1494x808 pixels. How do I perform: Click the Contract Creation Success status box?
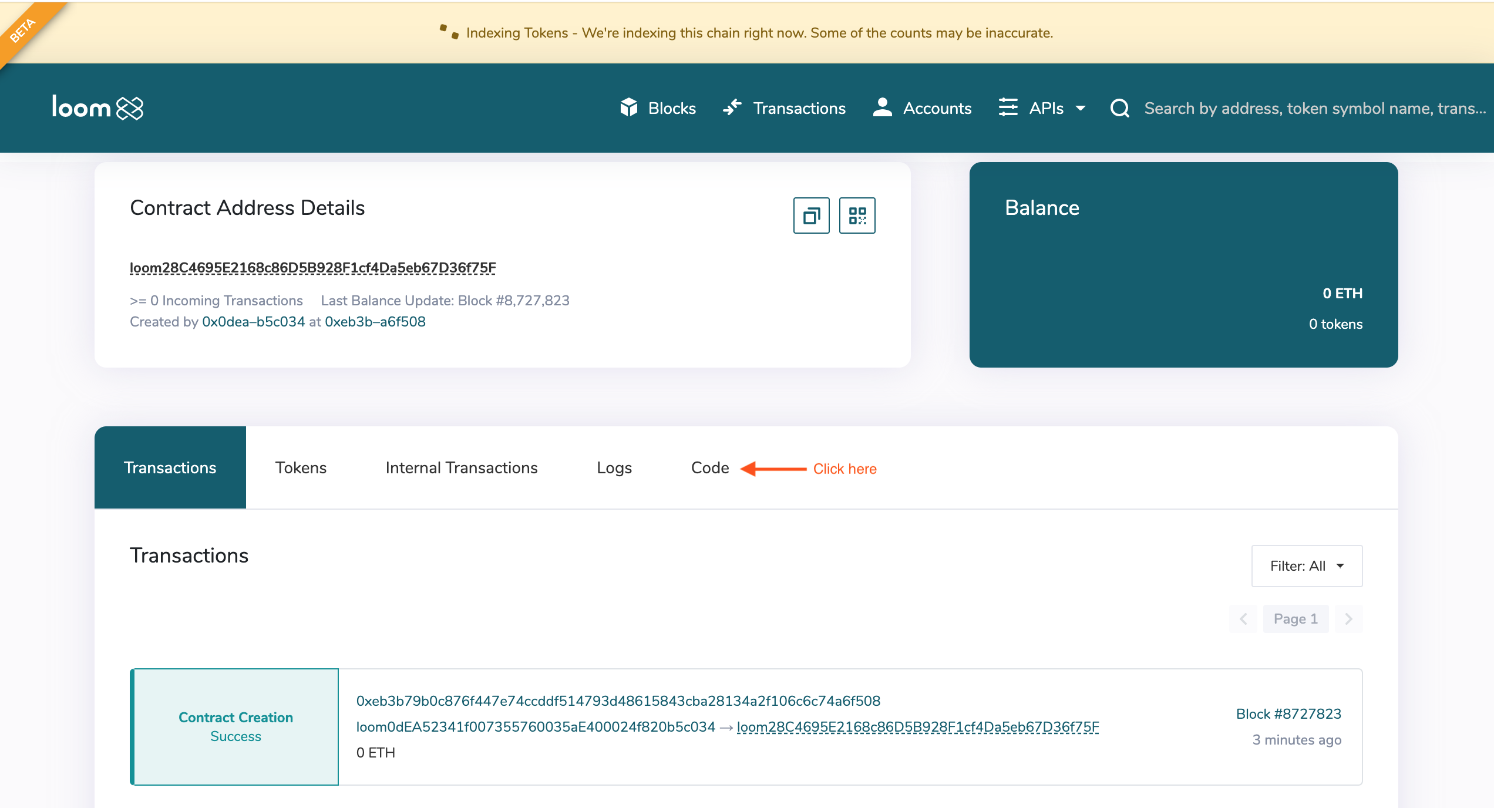click(x=235, y=727)
